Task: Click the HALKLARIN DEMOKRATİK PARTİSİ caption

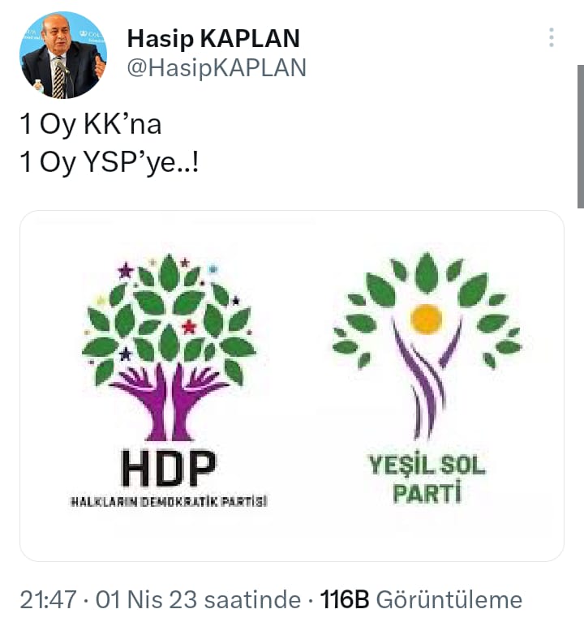Action: click(169, 501)
